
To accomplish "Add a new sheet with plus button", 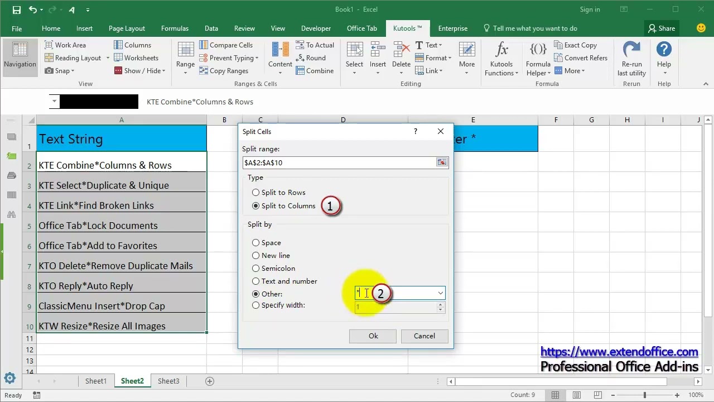I will click(210, 381).
